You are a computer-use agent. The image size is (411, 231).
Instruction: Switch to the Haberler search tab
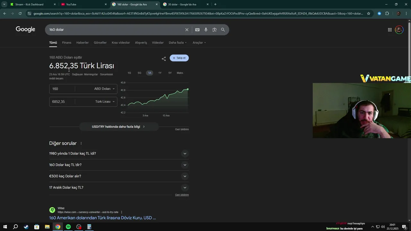tap(82, 43)
